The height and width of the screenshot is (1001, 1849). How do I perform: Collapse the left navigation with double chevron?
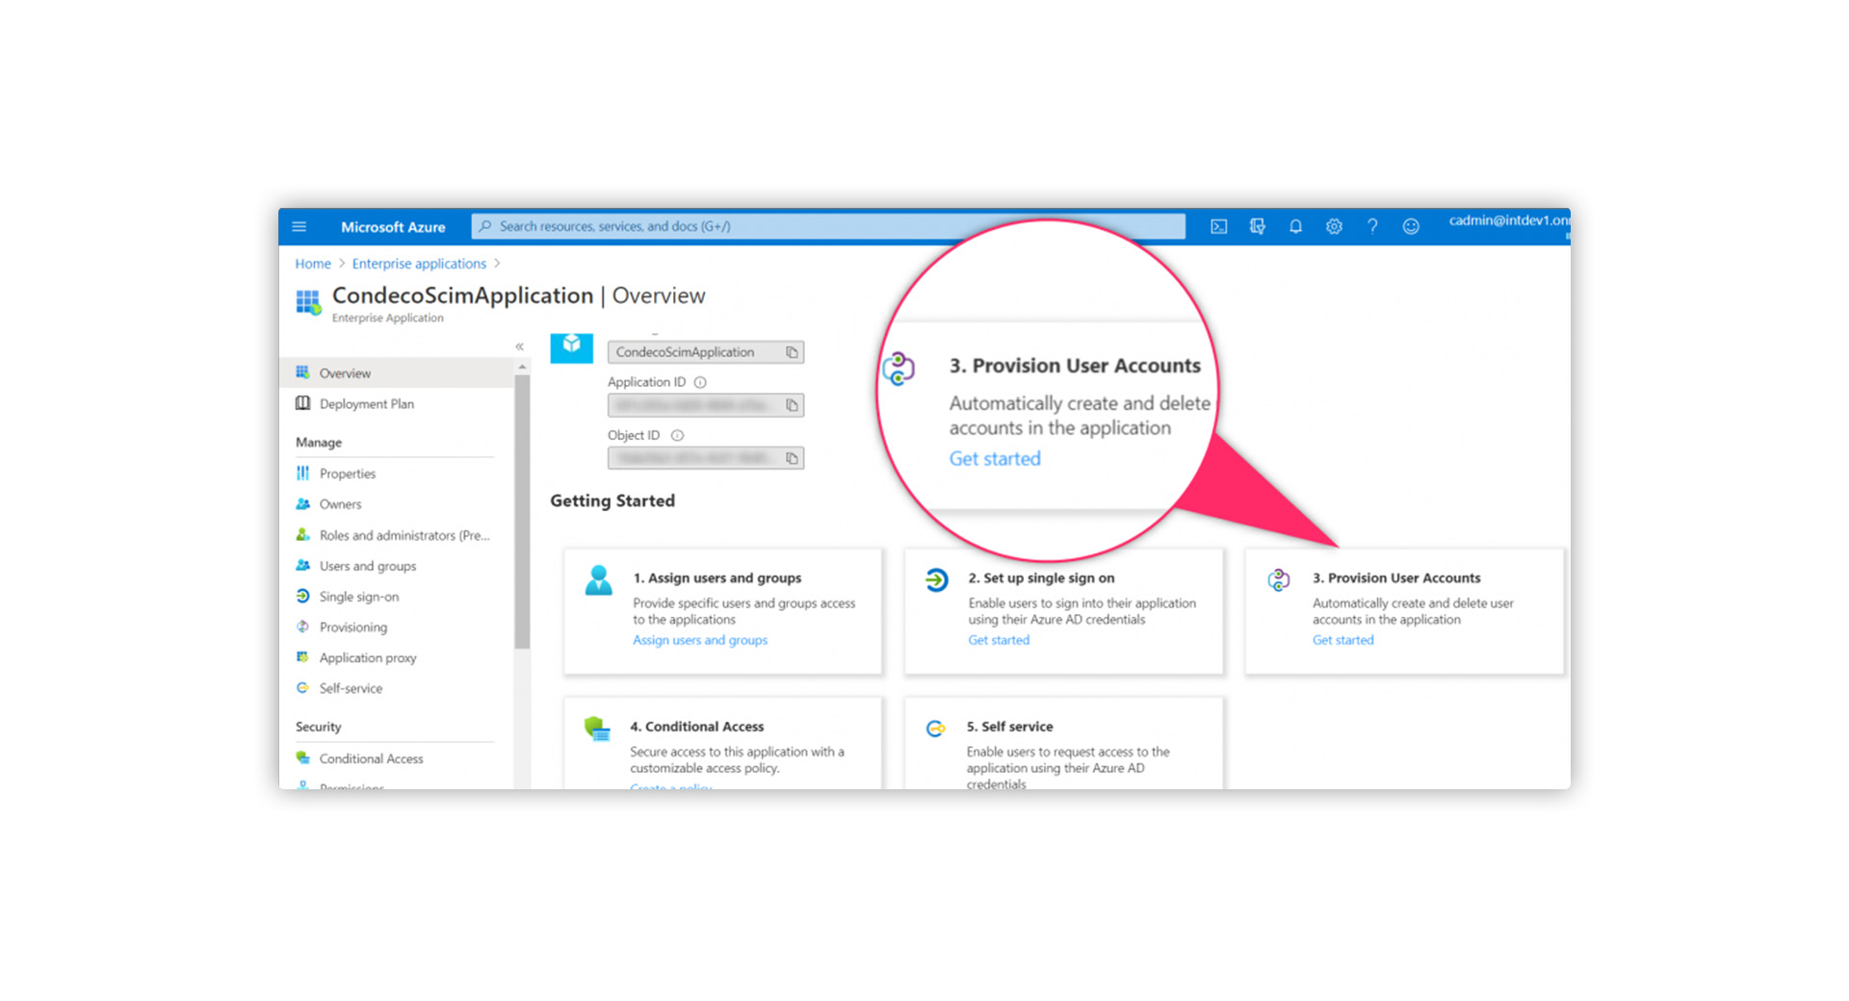[x=519, y=346]
